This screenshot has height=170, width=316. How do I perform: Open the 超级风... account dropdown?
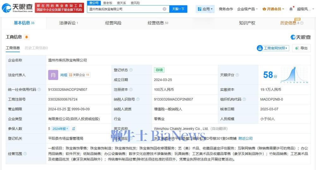click(x=305, y=9)
